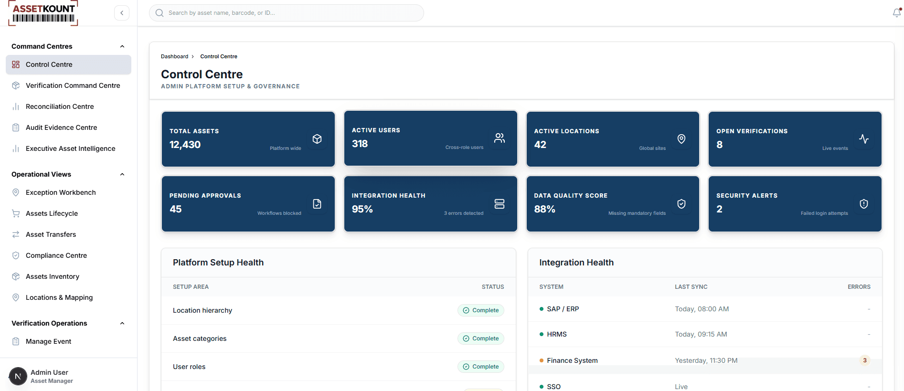Click the AssetKount barcode logo

pos(43,13)
